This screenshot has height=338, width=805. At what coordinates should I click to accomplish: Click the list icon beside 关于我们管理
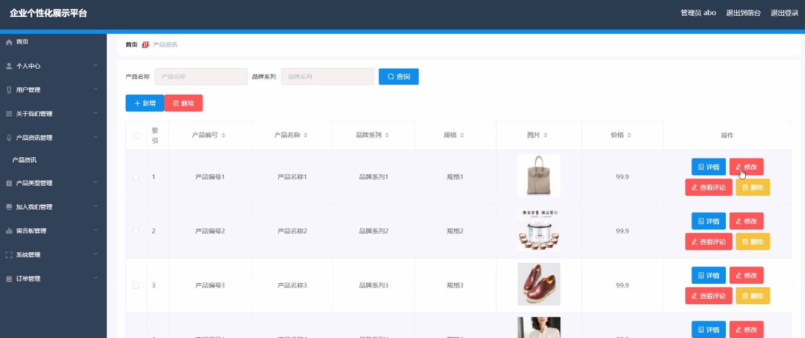9,114
